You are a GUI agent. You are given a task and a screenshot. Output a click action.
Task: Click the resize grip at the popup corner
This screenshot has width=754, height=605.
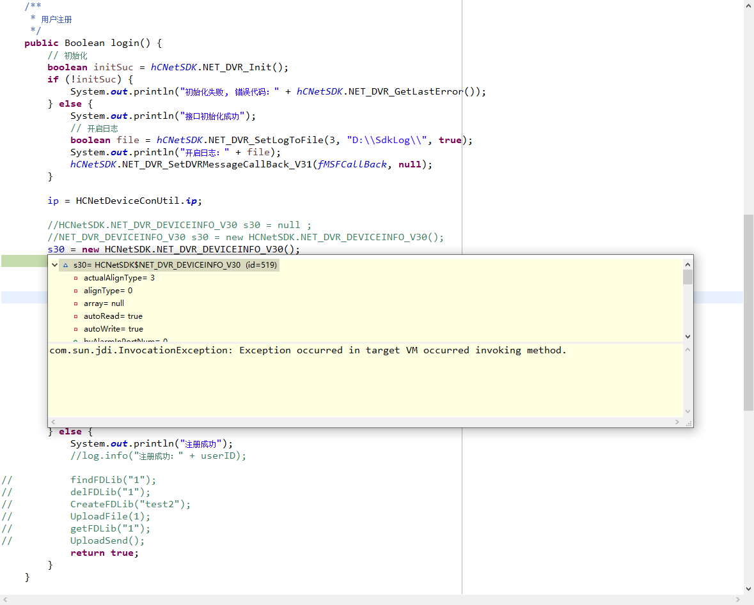pos(687,423)
